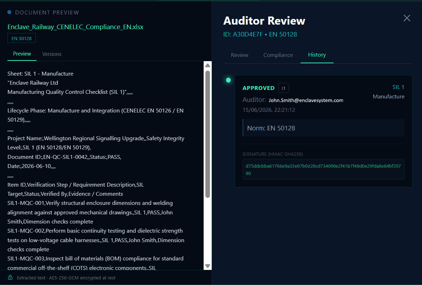Click the 'Sheet: SIL 1 - Manufacture' line
The image size is (422, 285).
pos(40,74)
